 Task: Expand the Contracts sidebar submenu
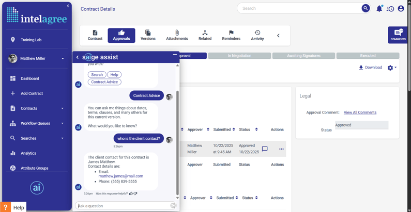click(x=63, y=108)
